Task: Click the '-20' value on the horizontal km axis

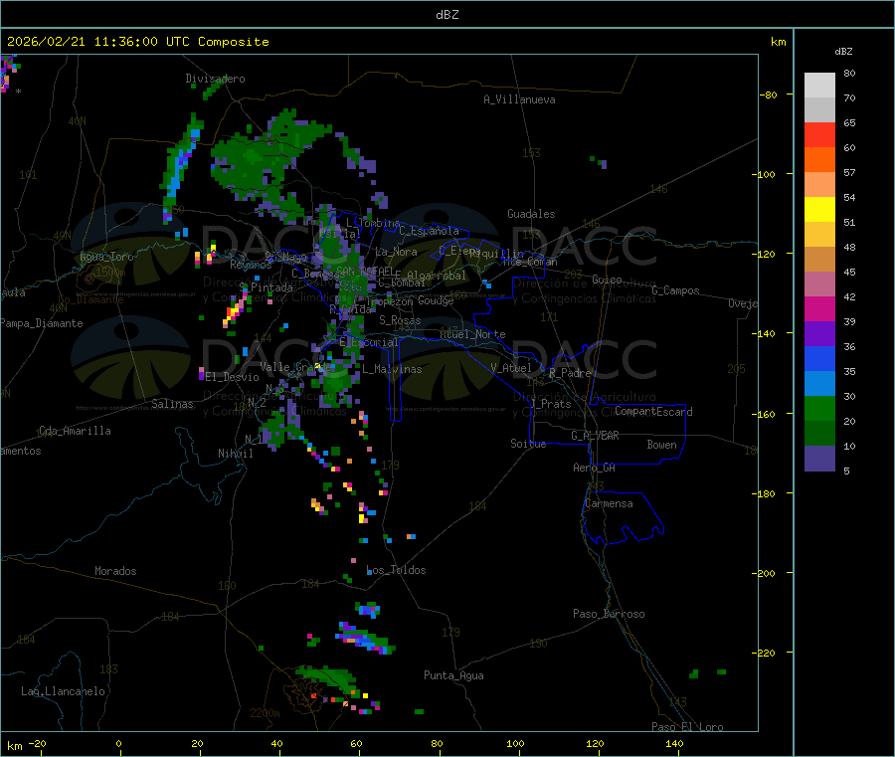Action: click(x=37, y=743)
